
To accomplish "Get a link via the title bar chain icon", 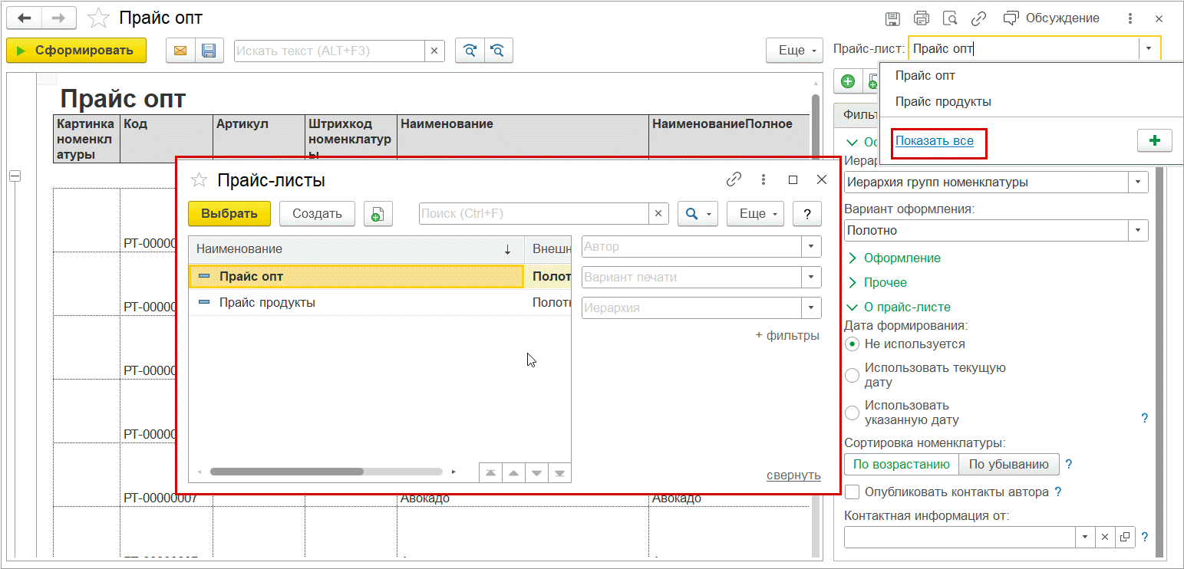I will pos(978,18).
